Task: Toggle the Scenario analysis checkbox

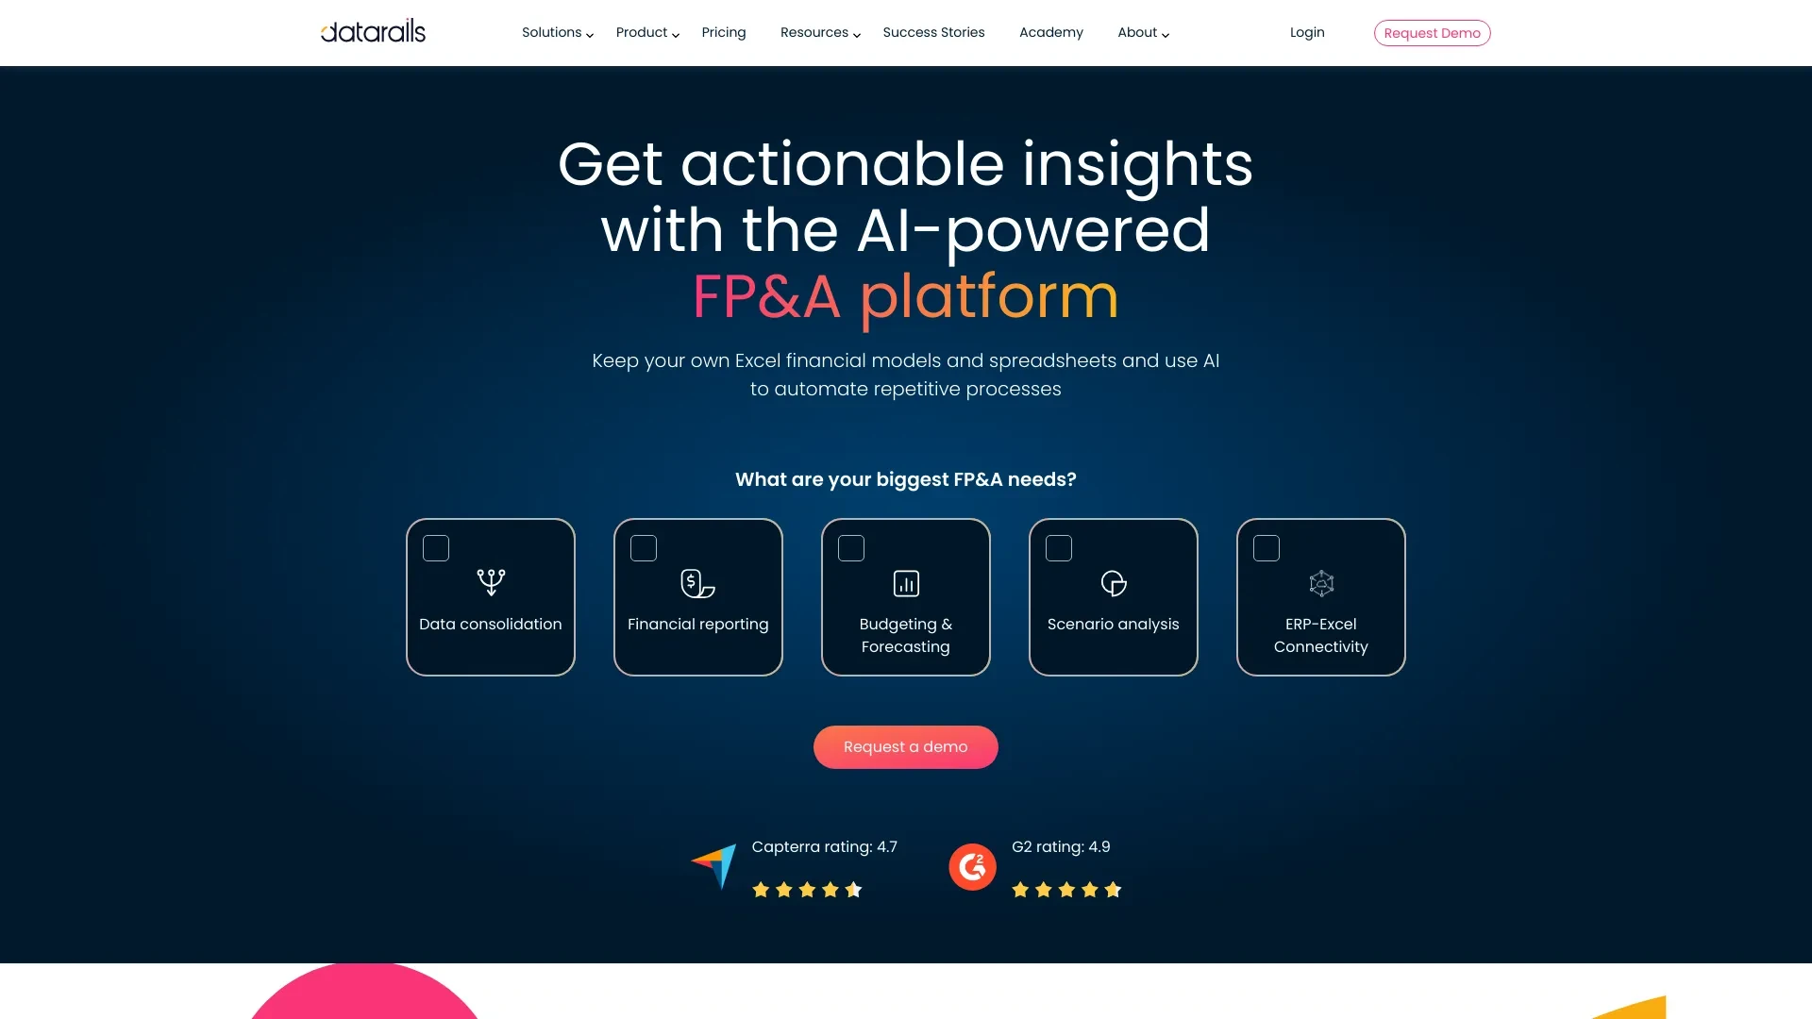Action: 1058,547
